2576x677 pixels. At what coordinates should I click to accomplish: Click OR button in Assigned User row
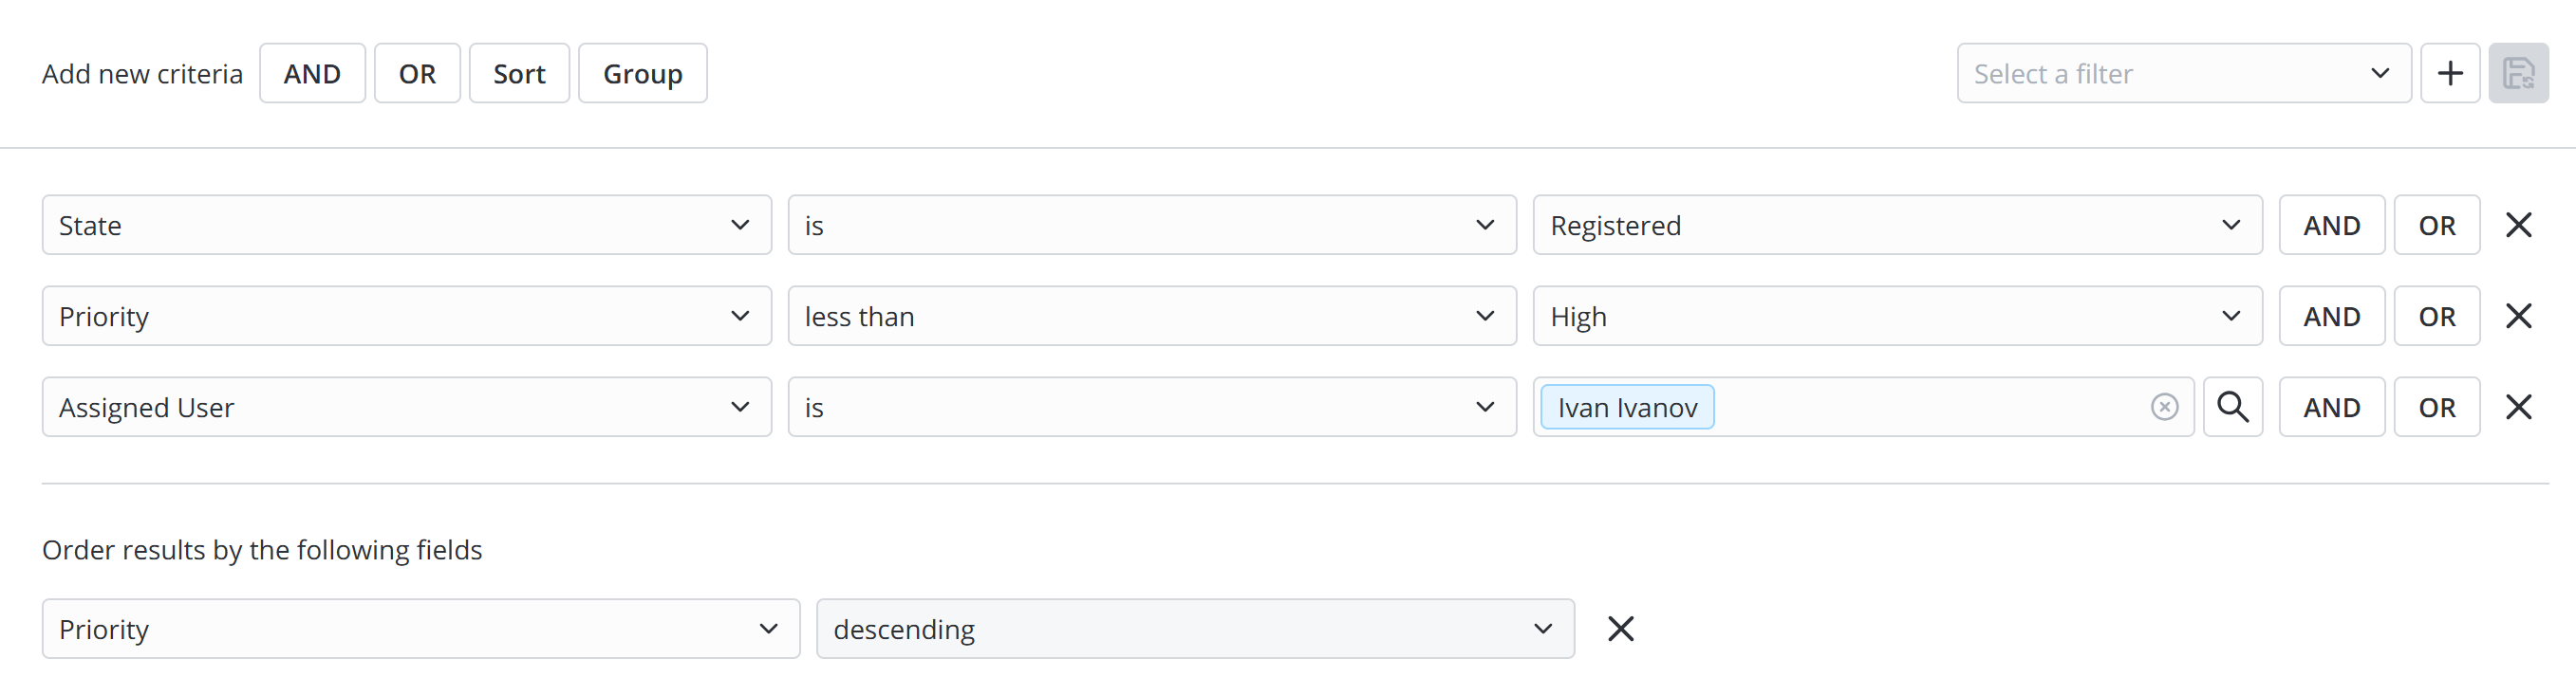point(2436,407)
